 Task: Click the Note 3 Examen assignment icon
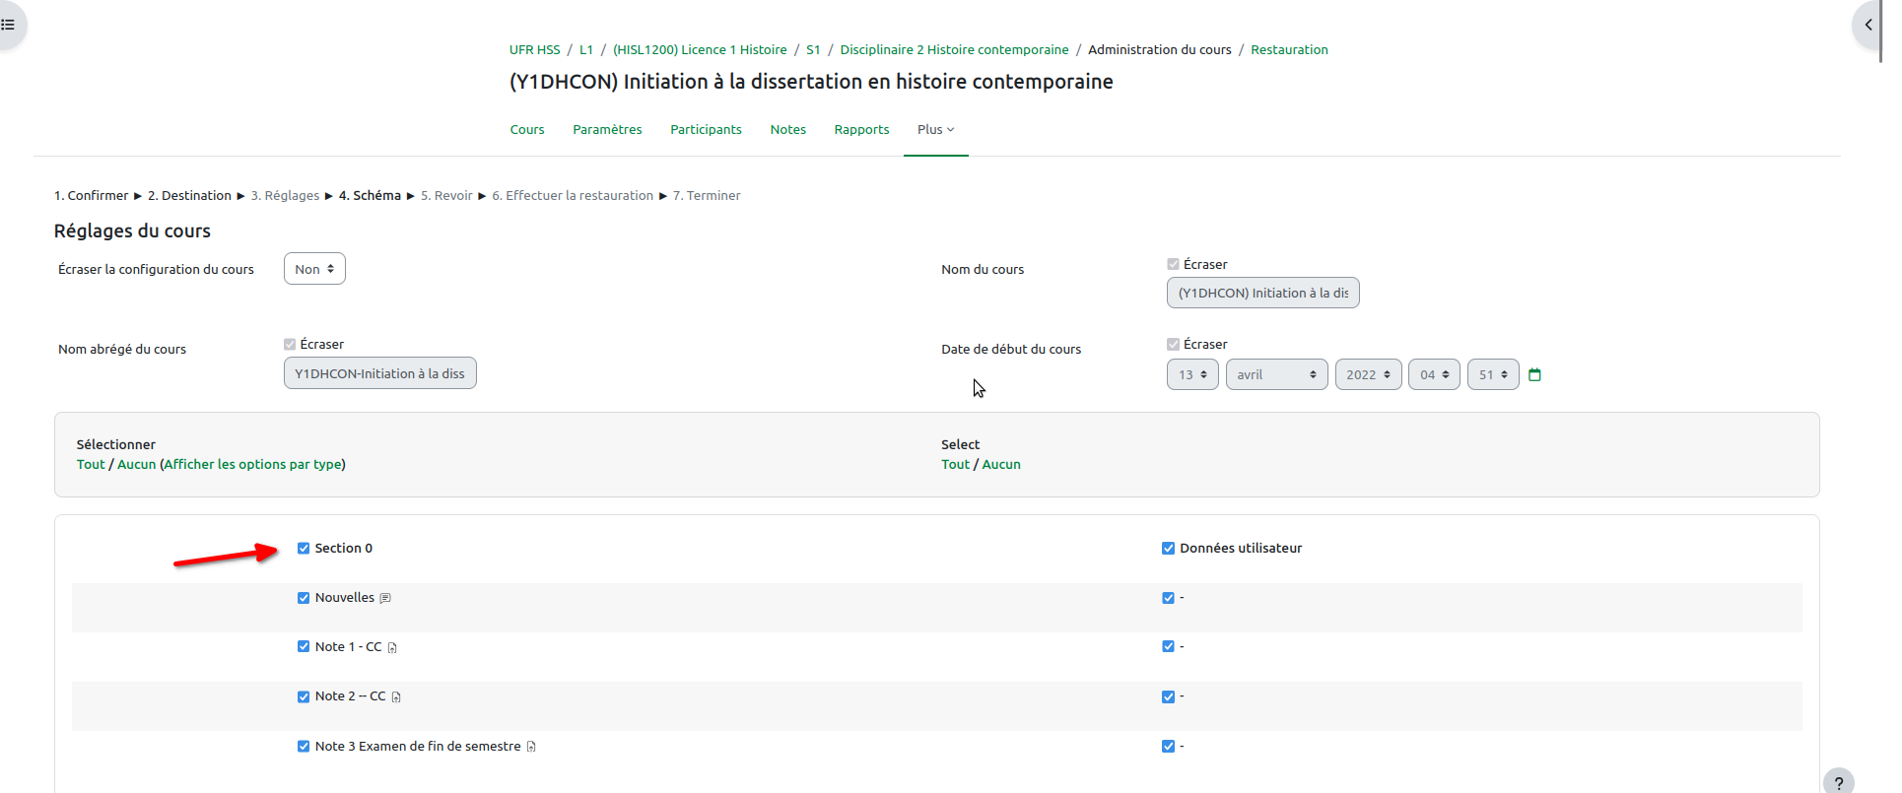tap(531, 747)
